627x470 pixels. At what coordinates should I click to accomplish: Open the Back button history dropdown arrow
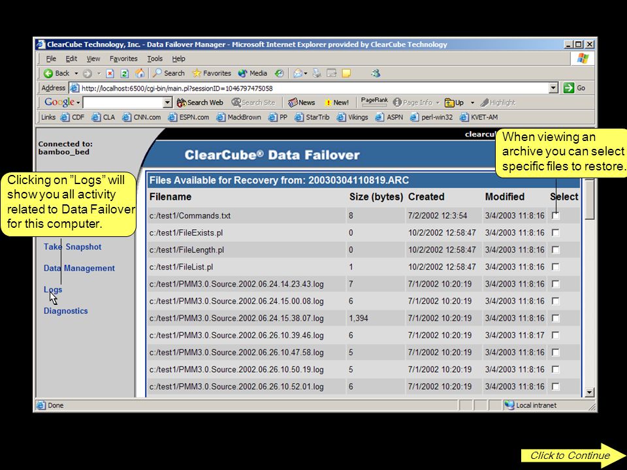[76, 73]
